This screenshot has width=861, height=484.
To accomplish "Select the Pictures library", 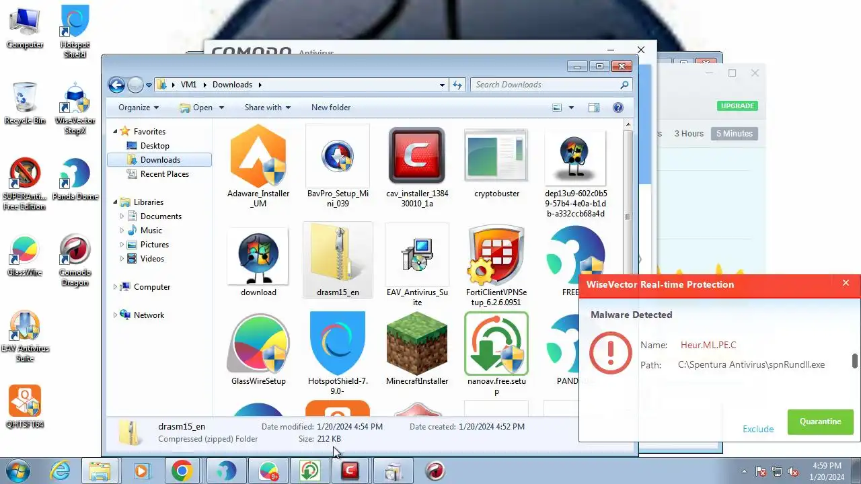I will [x=155, y=245].
